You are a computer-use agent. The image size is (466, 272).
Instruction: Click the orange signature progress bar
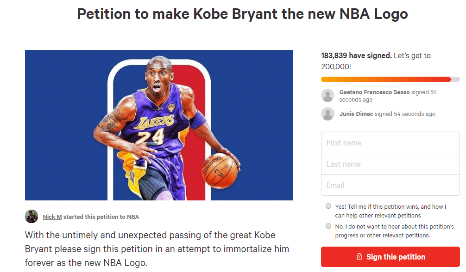(385, 79)
